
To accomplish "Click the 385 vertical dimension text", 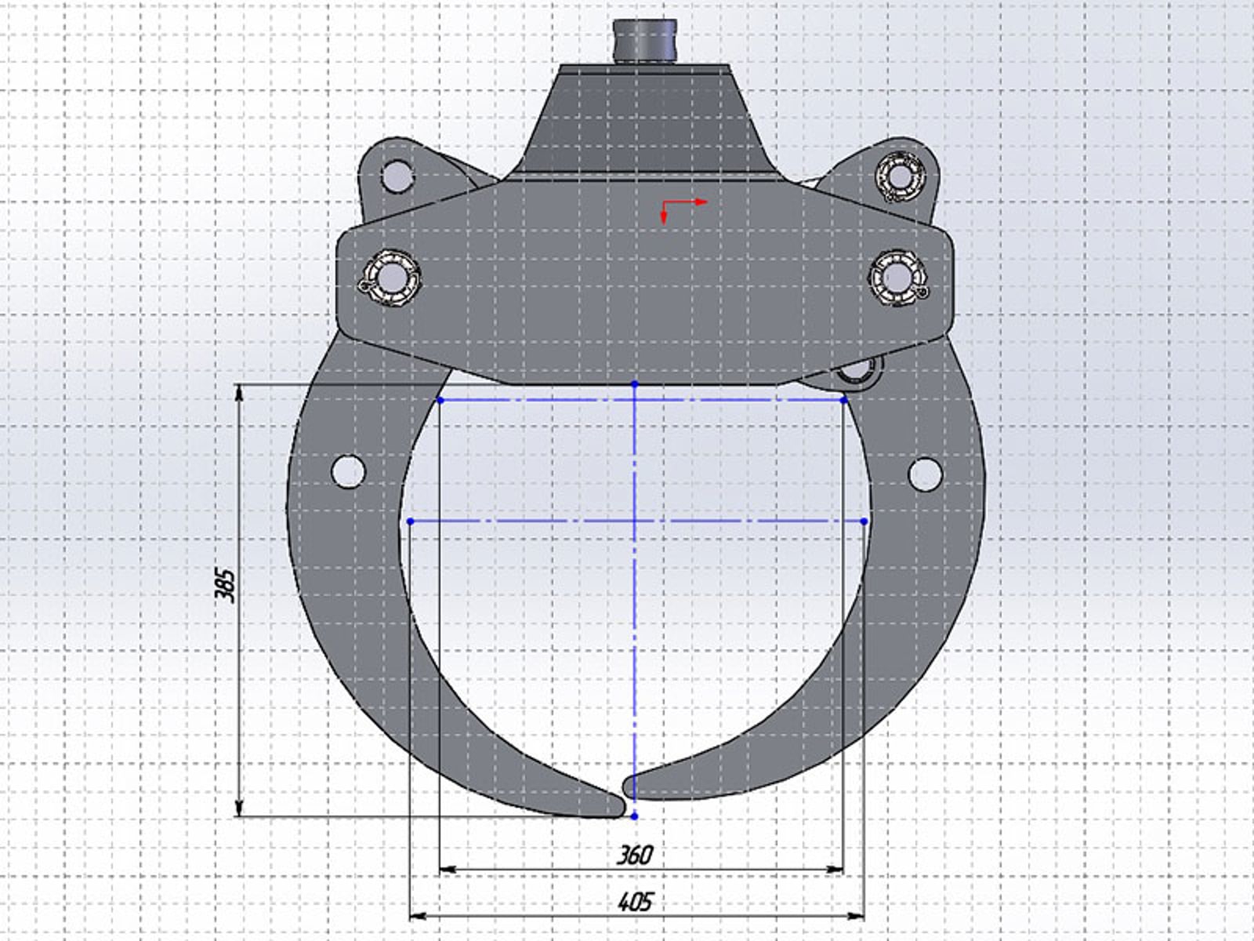I will (x=225, y=585).
